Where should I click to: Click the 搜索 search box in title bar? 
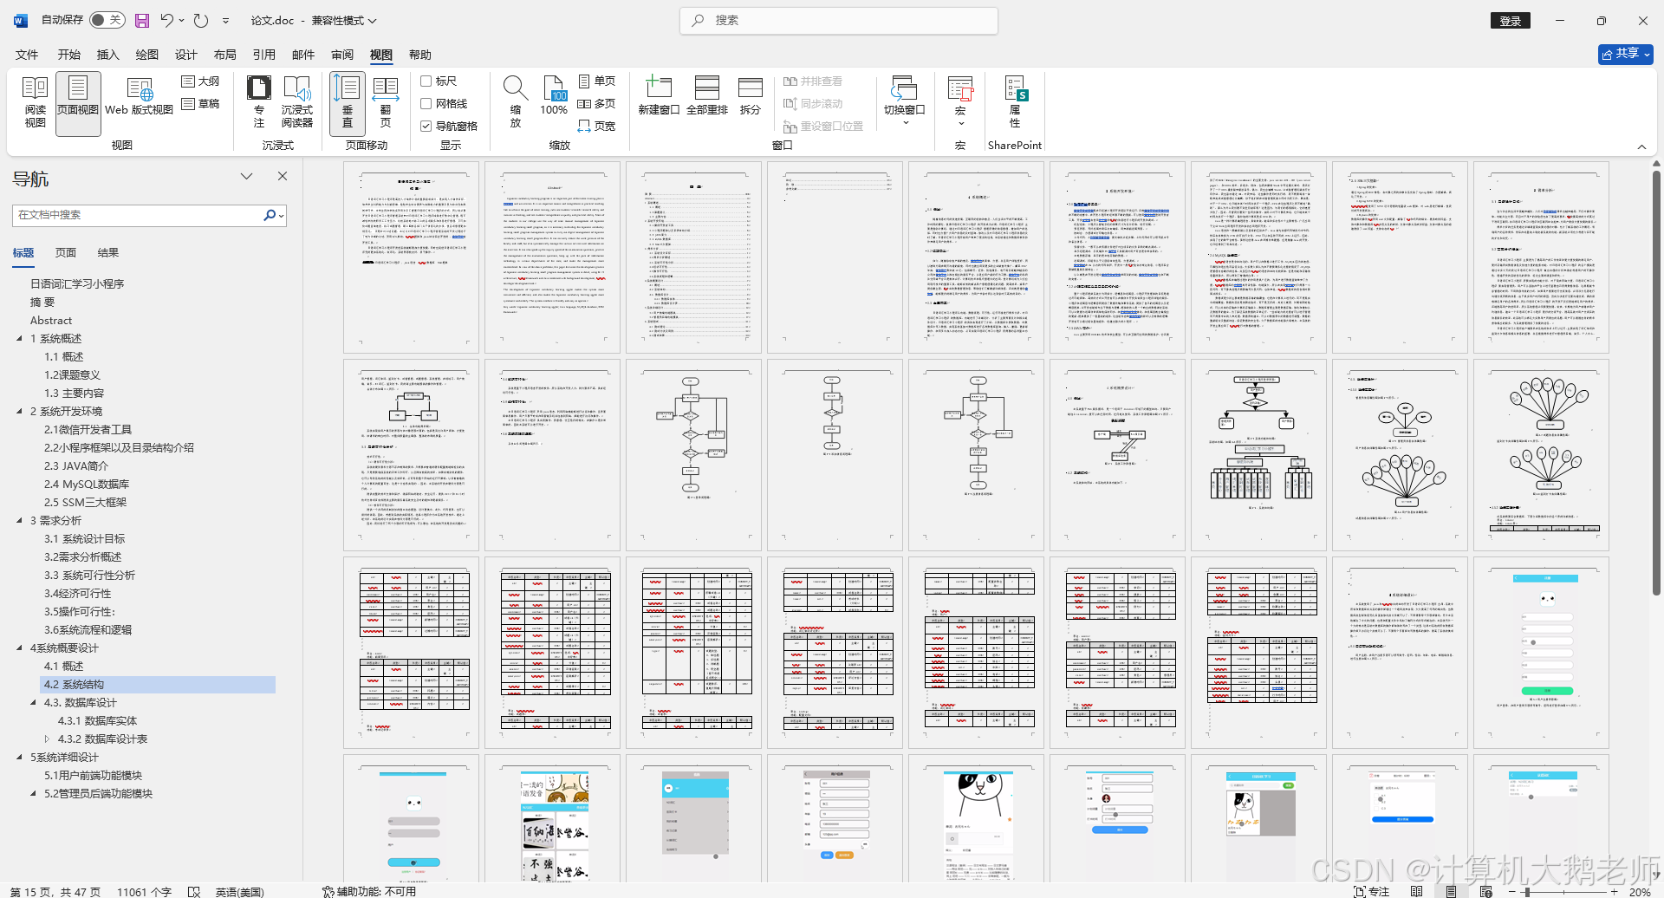coord(839,20)
